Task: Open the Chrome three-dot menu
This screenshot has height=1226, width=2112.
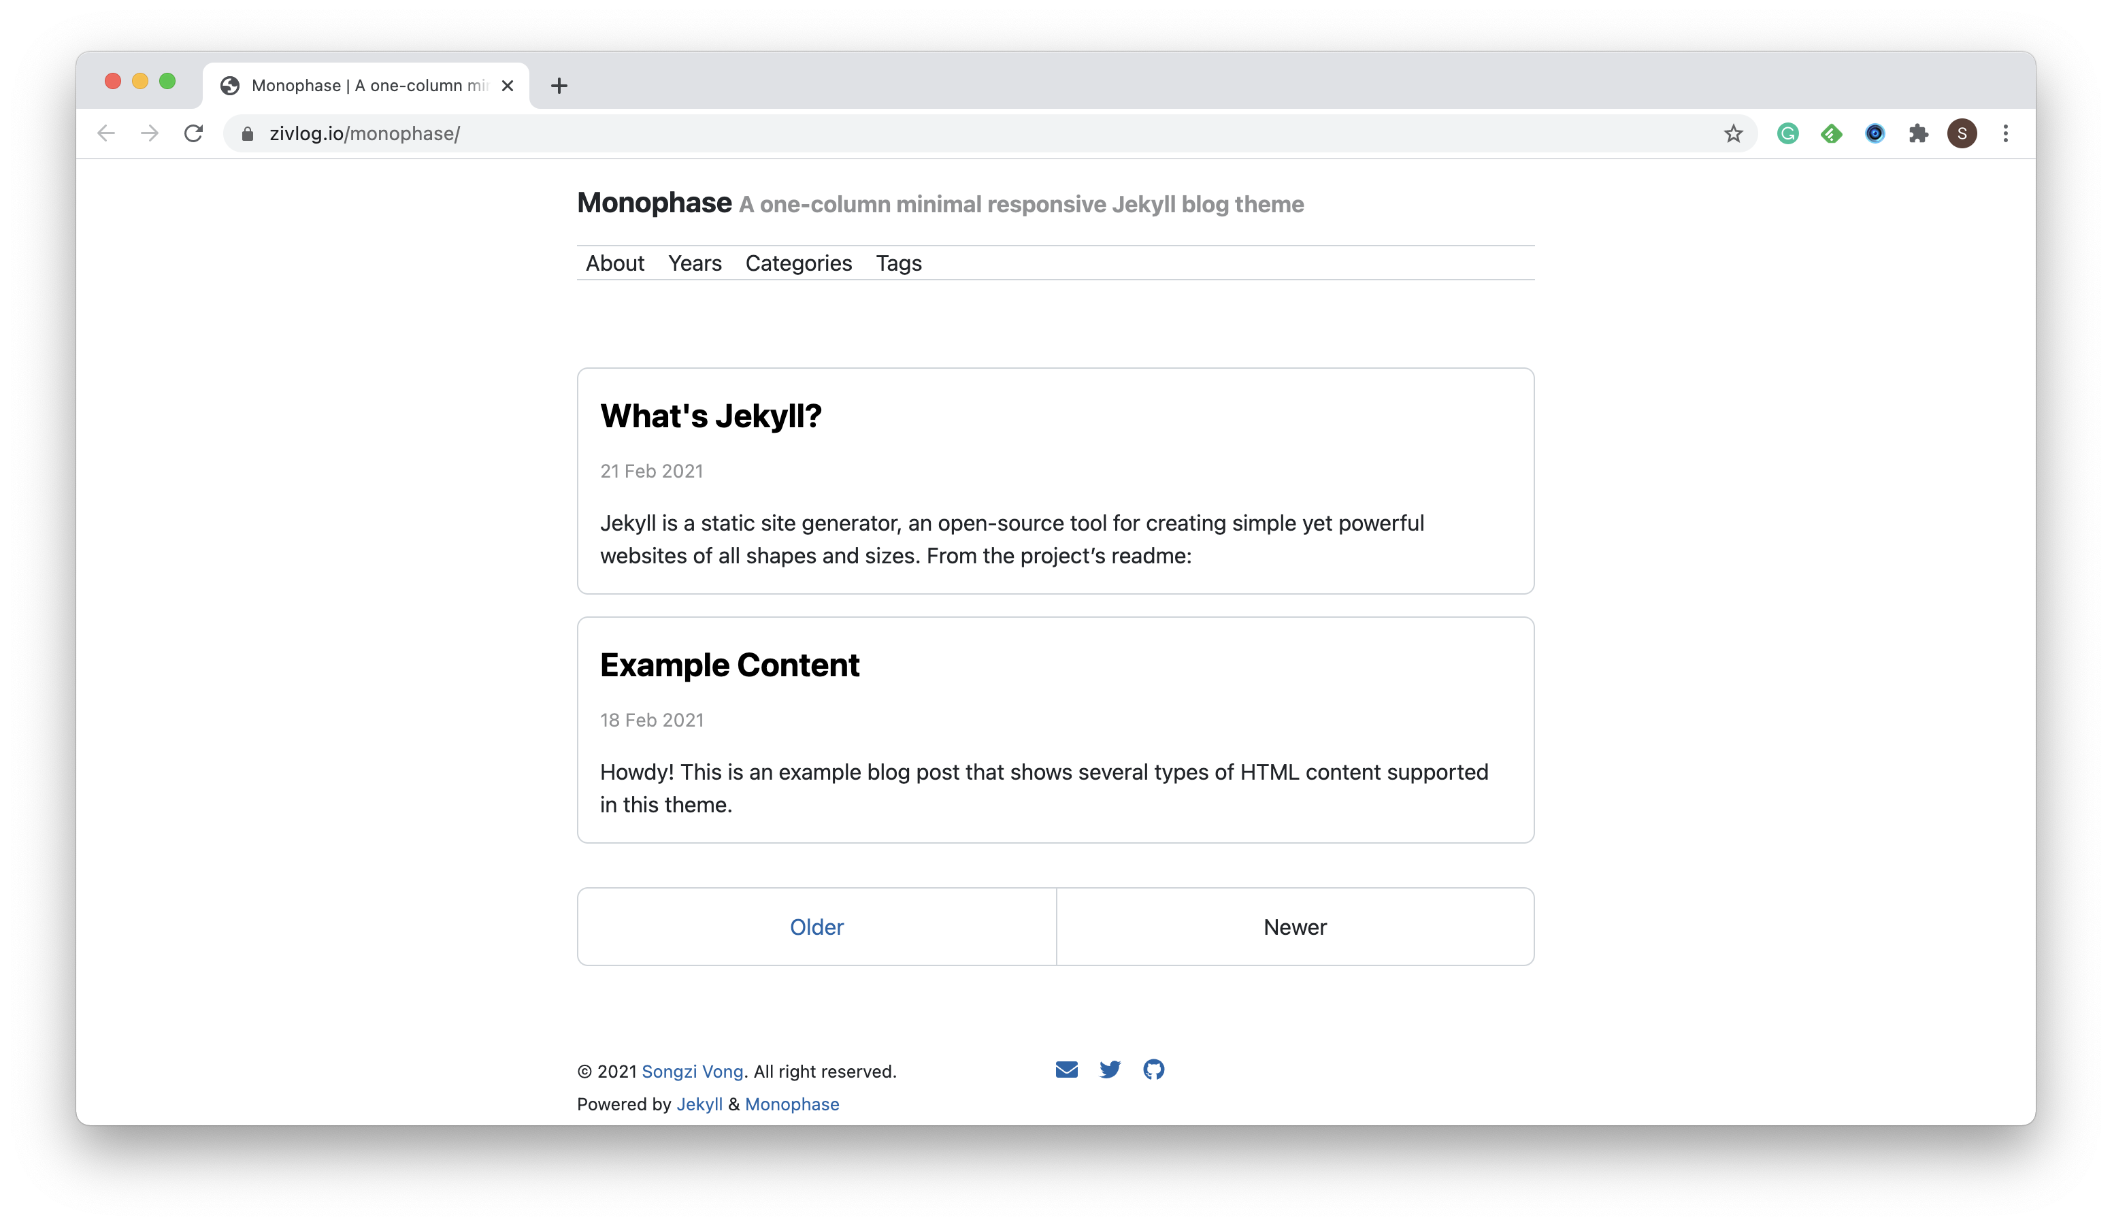Action: coord(2006,133)
